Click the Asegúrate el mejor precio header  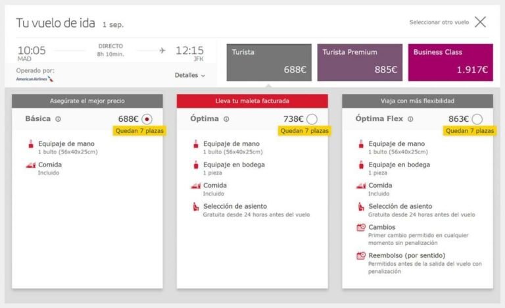(87, 101)
